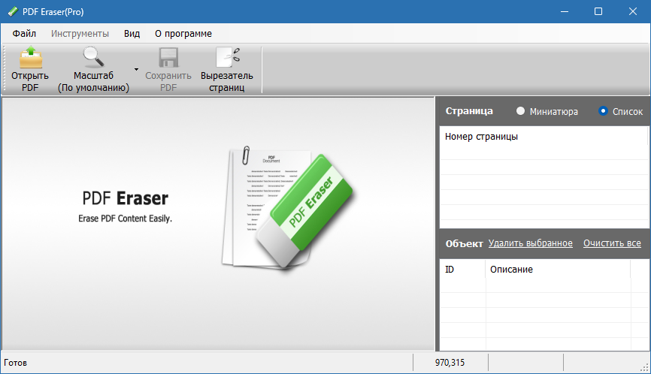Click the PDF Eraser app icon in title bar
Image resolution: width=651 pixels, height=374 pixels.
[13, 11]
